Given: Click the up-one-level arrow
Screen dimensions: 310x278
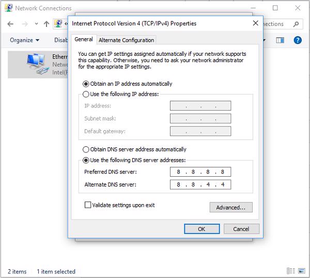Looking at the screenshot, I should (47, 24).
